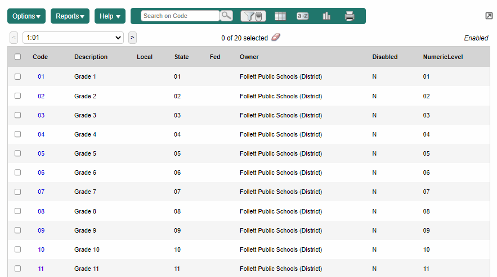Click the Fed column header
The width and height of the screenshot is (497, 277).
tap(215, 57)
